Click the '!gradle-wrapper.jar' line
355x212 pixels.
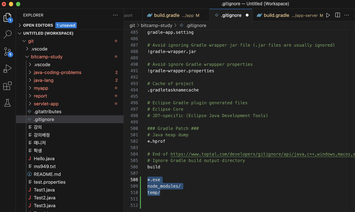point(172,52)
